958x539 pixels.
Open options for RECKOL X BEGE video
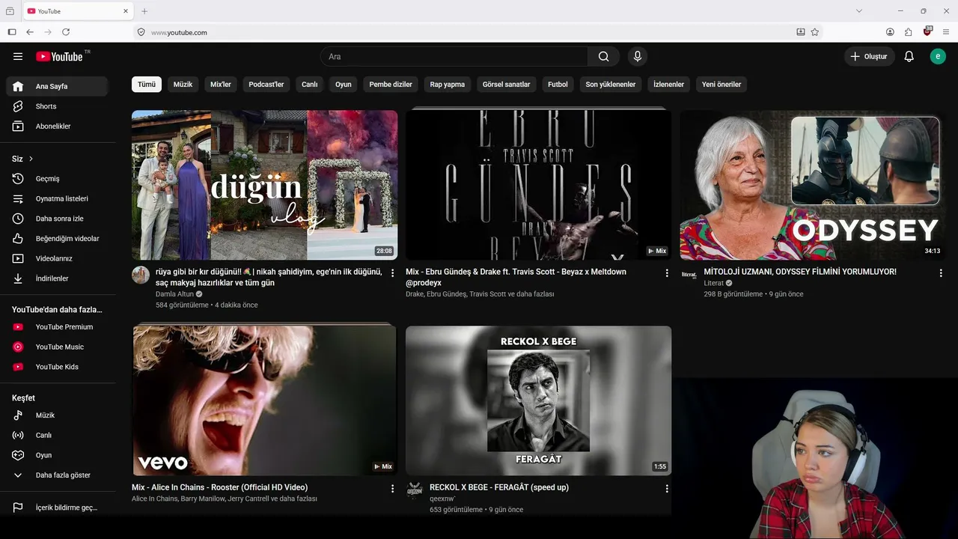667,489
